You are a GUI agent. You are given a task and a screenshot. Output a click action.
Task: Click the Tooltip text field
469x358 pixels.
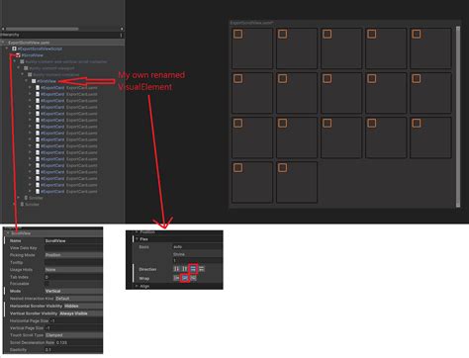click(x=73, y=262)
